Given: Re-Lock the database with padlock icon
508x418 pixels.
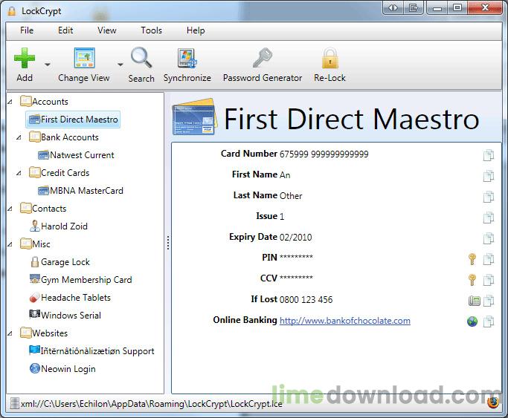Looking at the screenshot, I should point(329,63).
